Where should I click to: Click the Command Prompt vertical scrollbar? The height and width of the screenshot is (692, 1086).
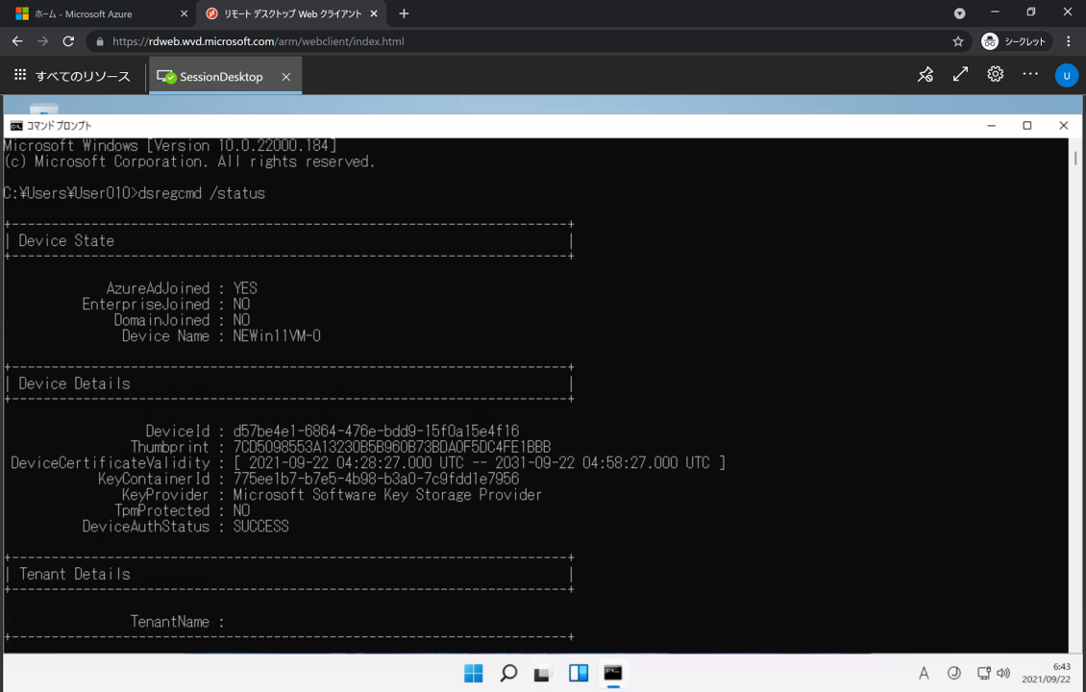[x=1074, y=384]
